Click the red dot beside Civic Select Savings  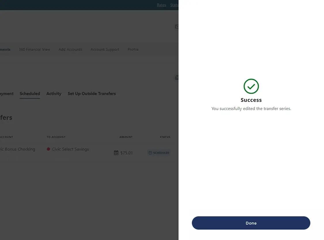(48, 149)
